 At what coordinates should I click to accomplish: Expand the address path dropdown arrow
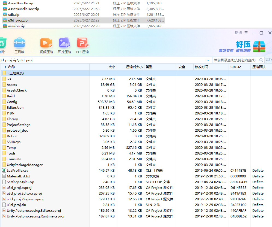point(208,60)
